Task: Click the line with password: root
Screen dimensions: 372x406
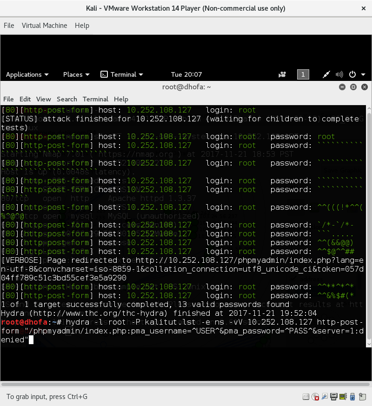Action: pyautogui.click(x=168, y=136)
